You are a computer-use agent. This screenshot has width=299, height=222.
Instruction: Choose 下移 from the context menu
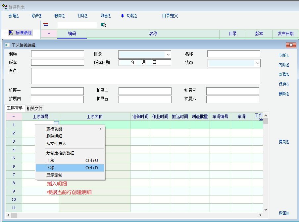70,168
